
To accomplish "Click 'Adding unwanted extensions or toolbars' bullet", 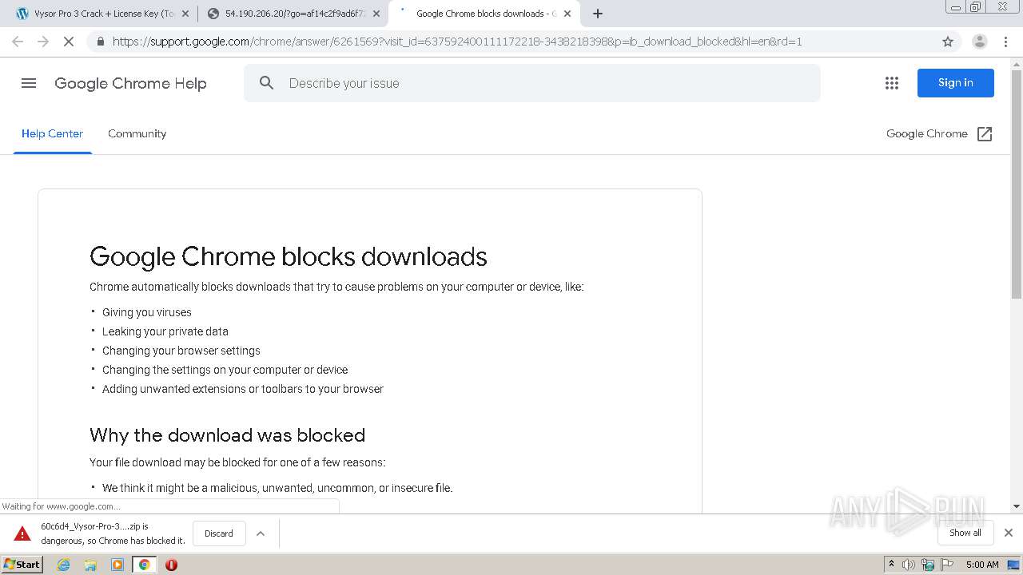I will point(243,389).
